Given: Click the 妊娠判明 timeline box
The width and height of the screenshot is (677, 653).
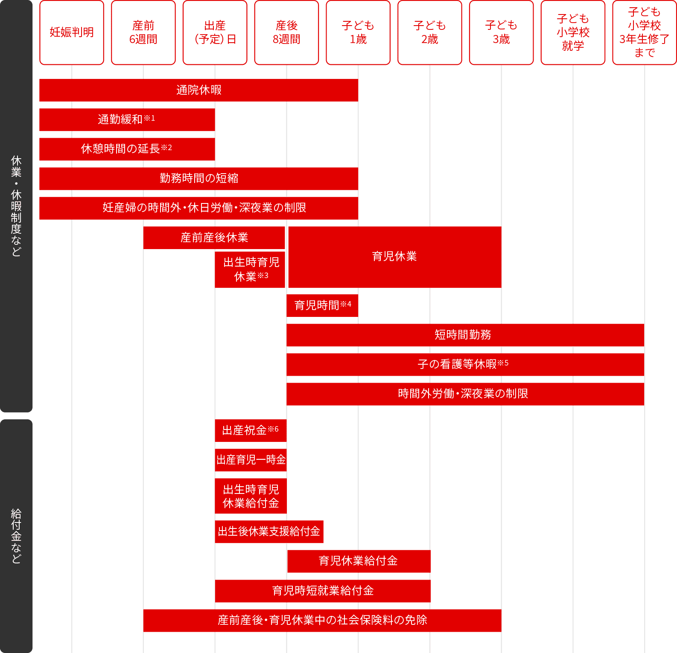Looking at the screenshot, I should [72, 32].
